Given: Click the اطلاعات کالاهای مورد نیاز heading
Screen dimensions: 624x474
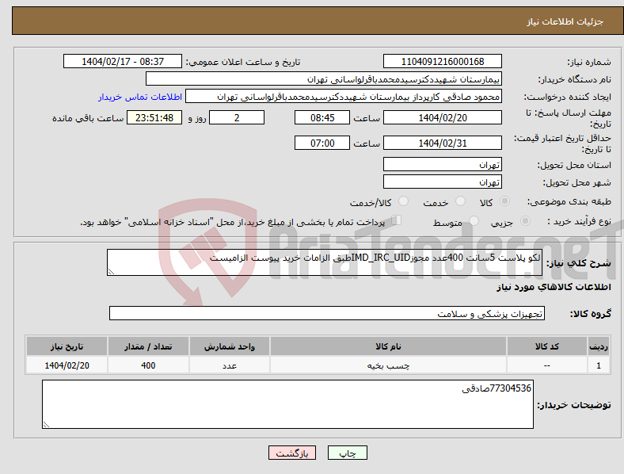Looking at the screenshot, I should [554, 287].
